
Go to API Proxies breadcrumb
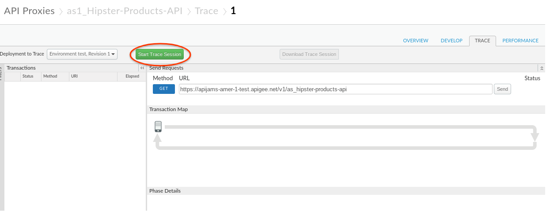29,11
